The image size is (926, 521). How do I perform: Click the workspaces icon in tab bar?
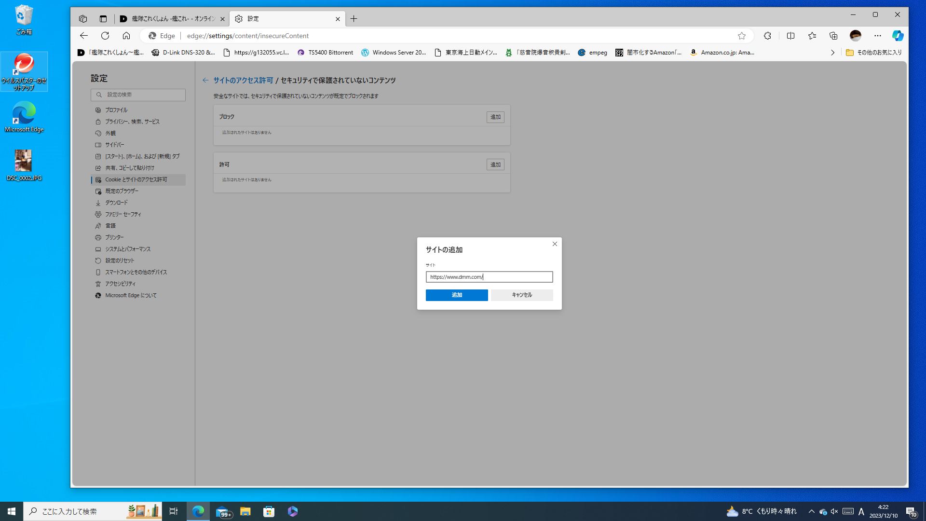pyautogui.click(x=83, y=19)
